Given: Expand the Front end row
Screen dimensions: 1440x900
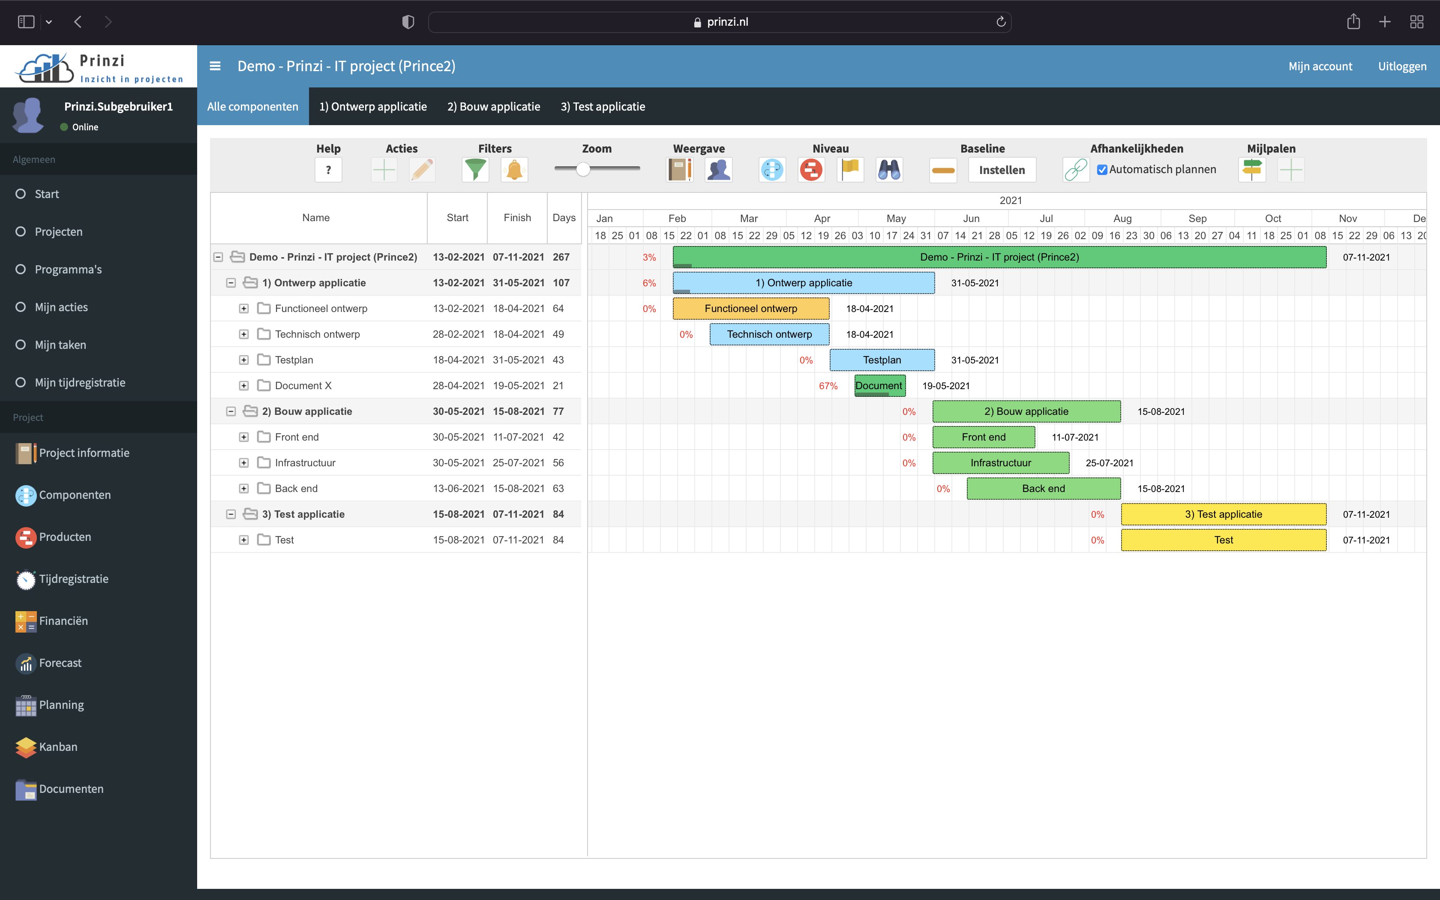Looking at the screenshot, I should [x=244, y=437].
